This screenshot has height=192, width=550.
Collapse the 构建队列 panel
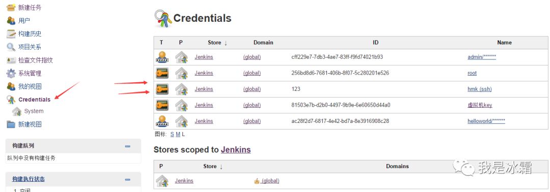pyautogui.click(x=128, y=146)
